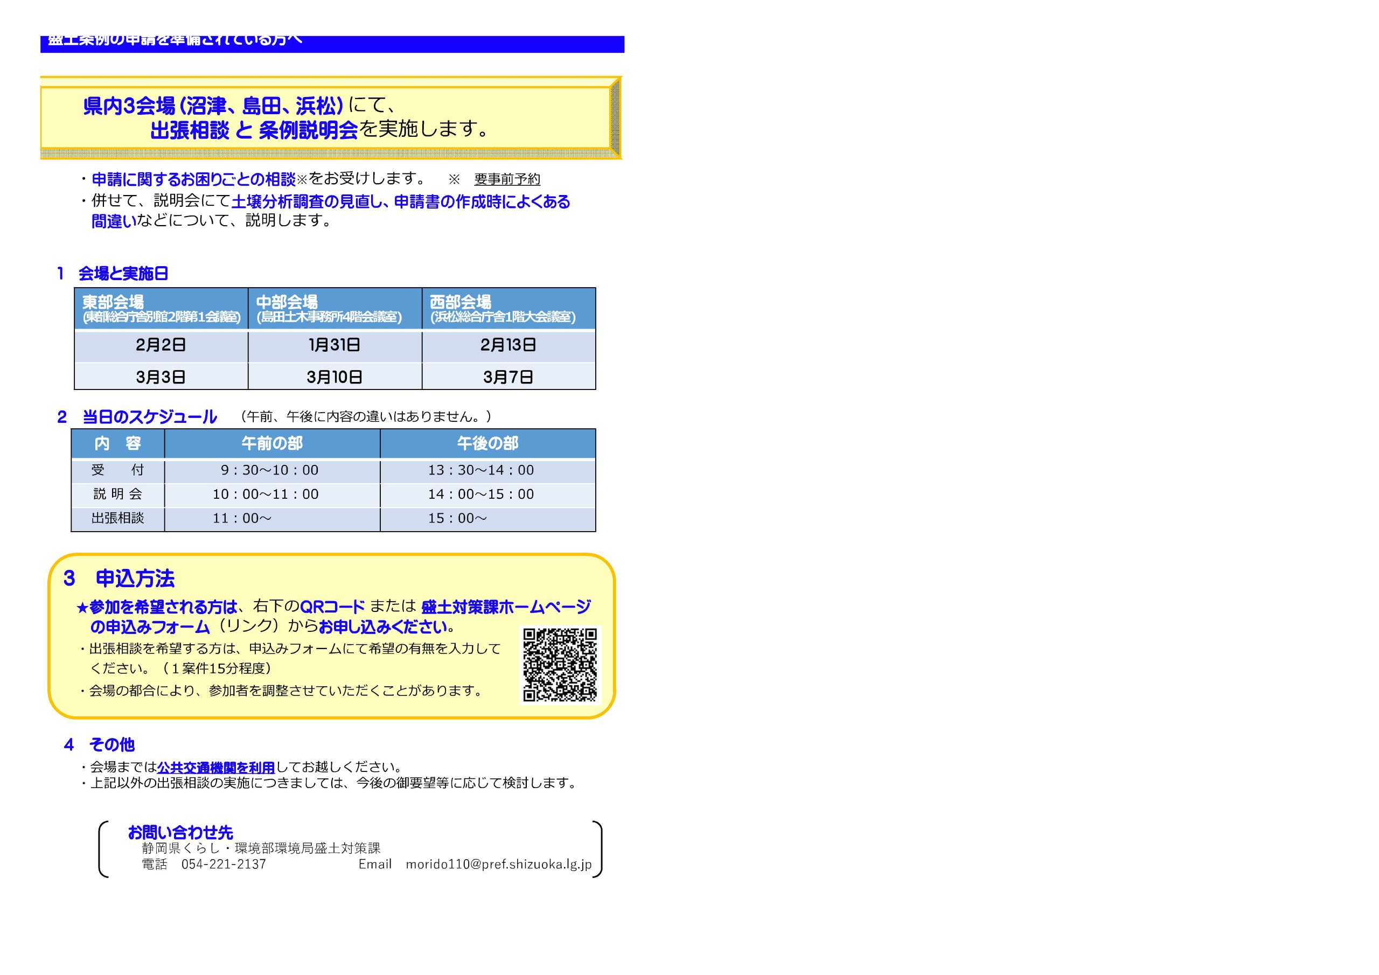
Task: Click the 1月31日 date cell
Action: pos(335,345)
